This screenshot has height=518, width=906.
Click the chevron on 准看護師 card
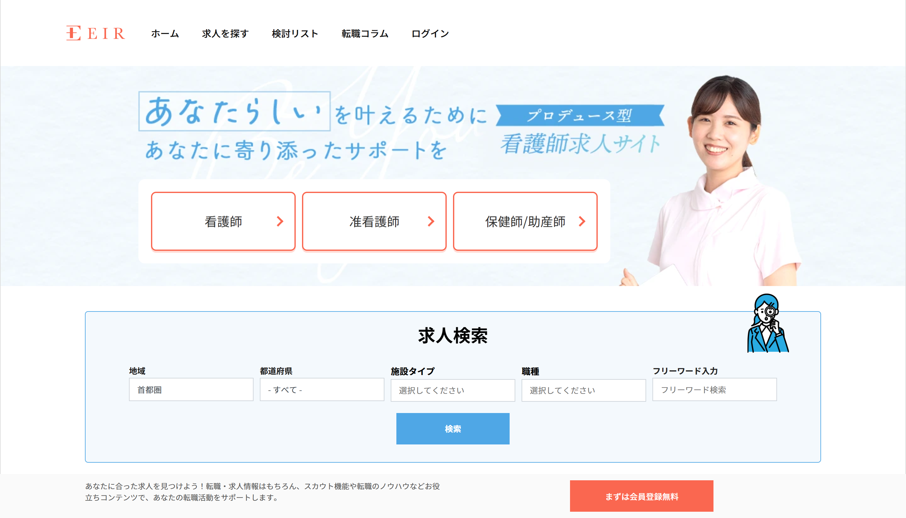(431, 221)
